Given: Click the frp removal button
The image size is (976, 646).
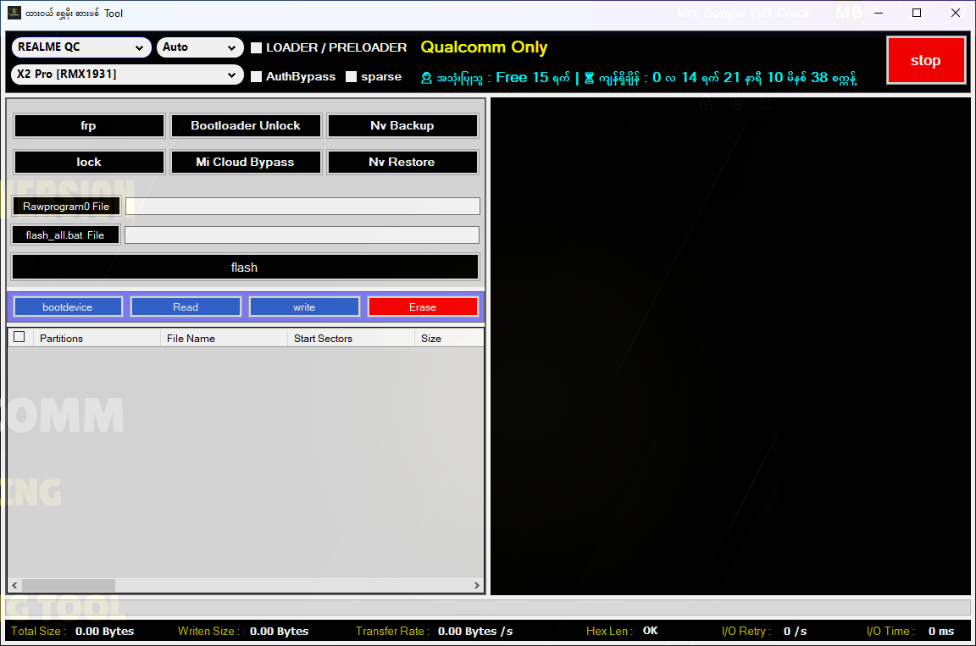Looking at the screenshot, I should 88,125.
